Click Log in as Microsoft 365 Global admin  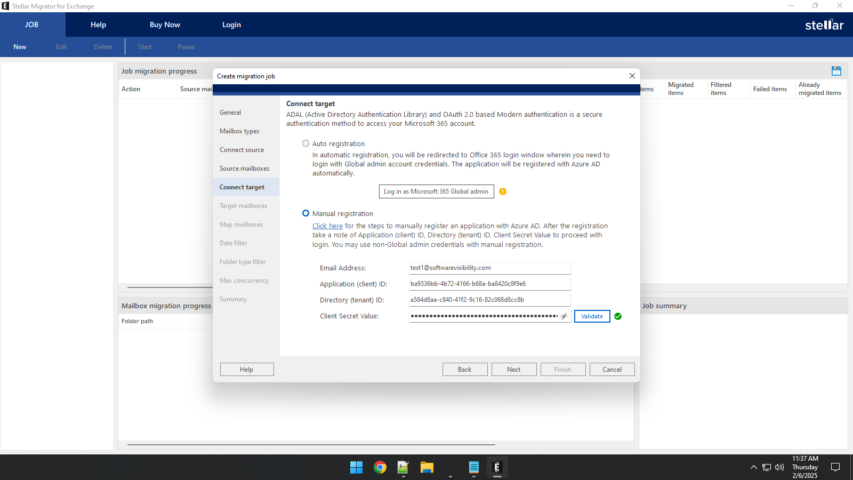point(436,191)
